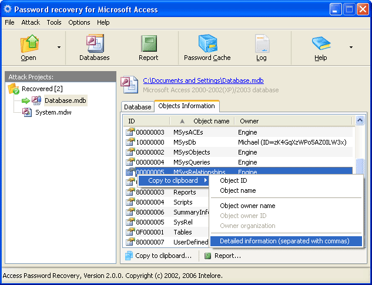The height and width of the screenshot is (285, 372).
Task: Open the Attack menu
Action: click(31, 22)
